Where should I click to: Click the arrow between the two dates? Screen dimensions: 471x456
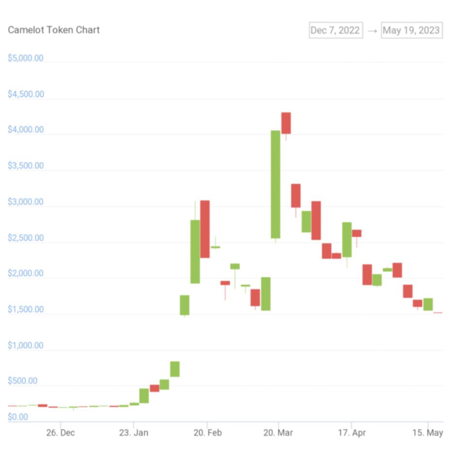click(372, 31)
